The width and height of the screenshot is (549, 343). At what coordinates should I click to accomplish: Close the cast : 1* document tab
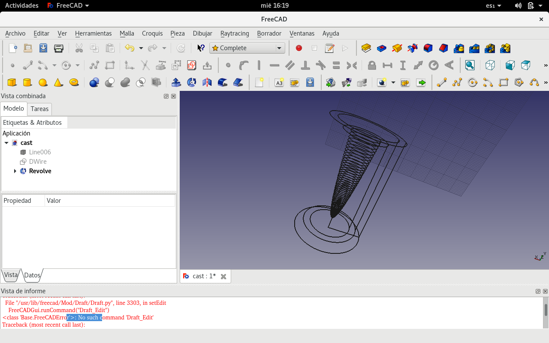tap(223, 277)
